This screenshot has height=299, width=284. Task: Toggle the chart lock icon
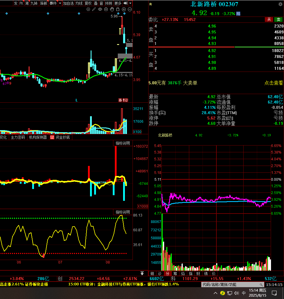pyautogui.click(x=118, y=9)
